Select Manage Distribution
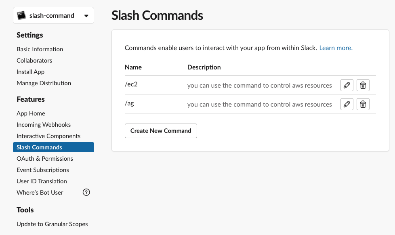 (44, 83)
